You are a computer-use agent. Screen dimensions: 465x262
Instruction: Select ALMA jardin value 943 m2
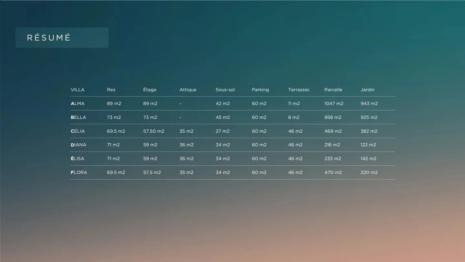[369, 104]
